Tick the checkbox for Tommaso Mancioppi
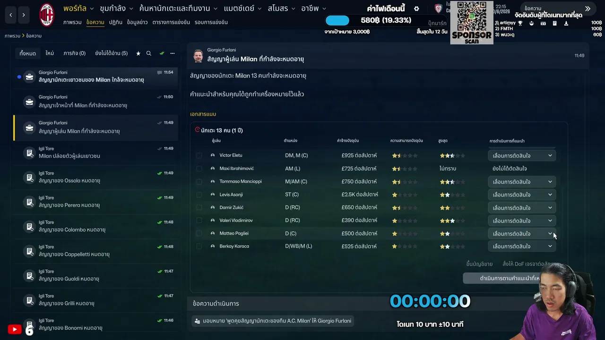The height and width of the screenshot is (340, 605). pyautogui.click(x=199, y=181)
